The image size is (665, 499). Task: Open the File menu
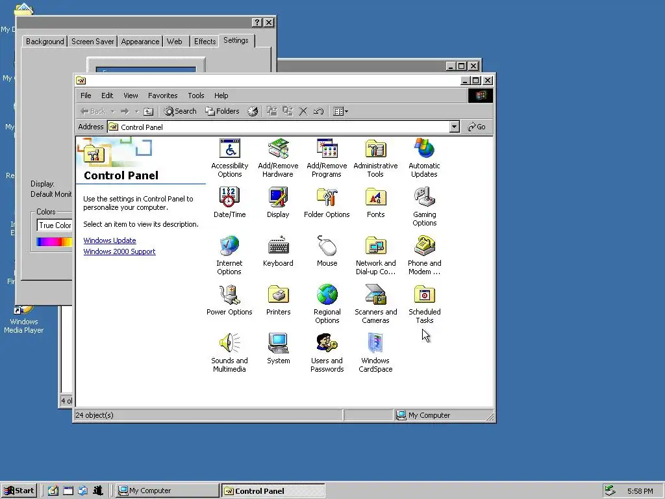pyautogui.click(x=86, y=96)
